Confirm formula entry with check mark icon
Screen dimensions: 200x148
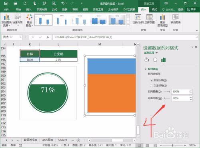click(x=40, y=37)
